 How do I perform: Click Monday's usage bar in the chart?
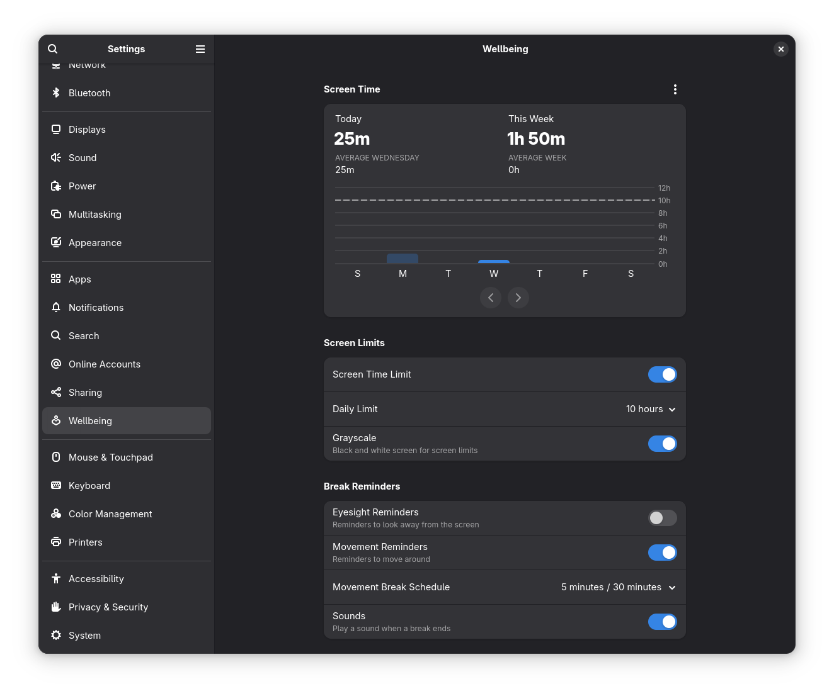pyautogui.click(x=403, y=259)
